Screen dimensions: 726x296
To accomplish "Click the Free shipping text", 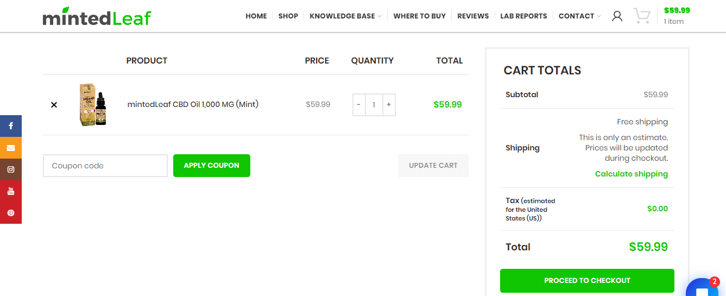I will [642, 122].
